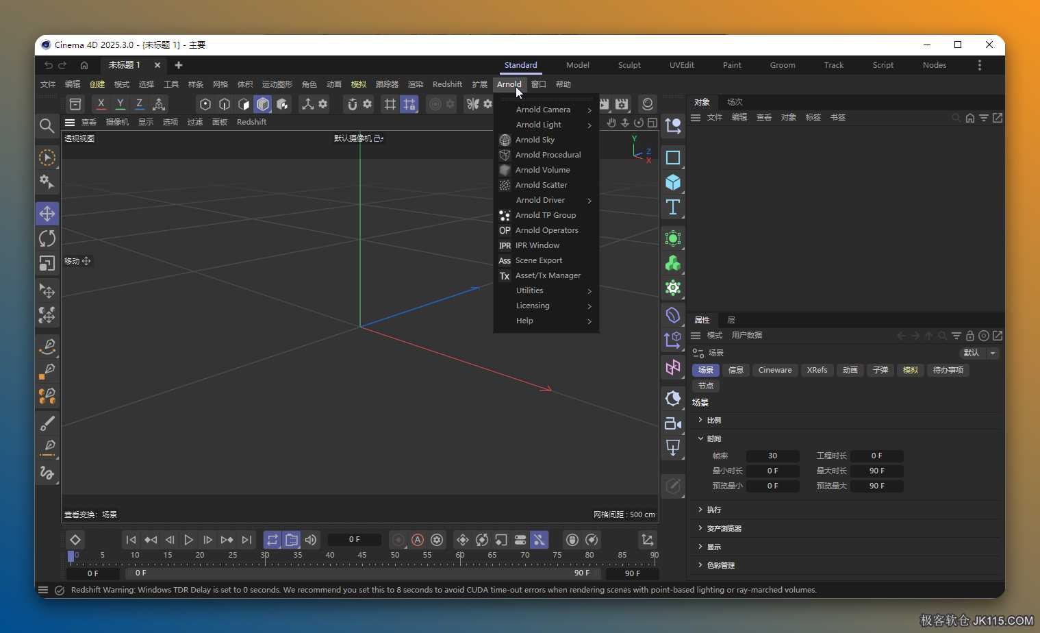Toggle Z axis lock
The height and width of the screenshot is (633, 1040).
pyautogui.click(x=140, y=104)
